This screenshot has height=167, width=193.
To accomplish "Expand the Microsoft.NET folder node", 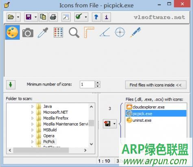I will (33, 112).
